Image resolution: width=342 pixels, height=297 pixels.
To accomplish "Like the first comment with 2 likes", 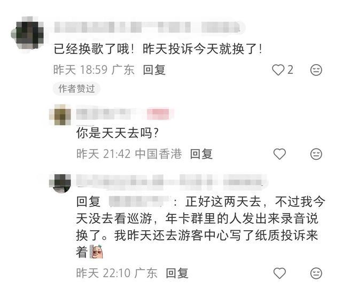I will (x=278, y=70).
